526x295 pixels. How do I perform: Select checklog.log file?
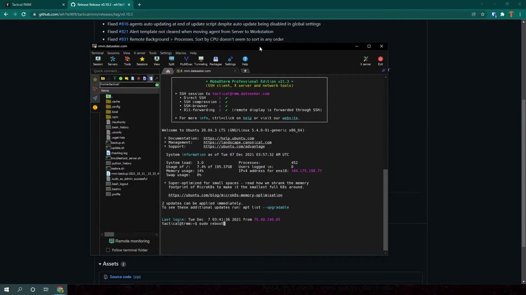pos(117,153)
